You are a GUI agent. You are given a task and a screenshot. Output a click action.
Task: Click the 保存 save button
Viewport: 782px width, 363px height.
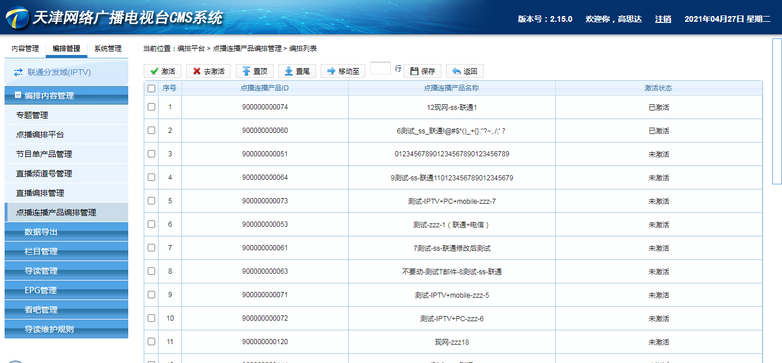point(422,71)
